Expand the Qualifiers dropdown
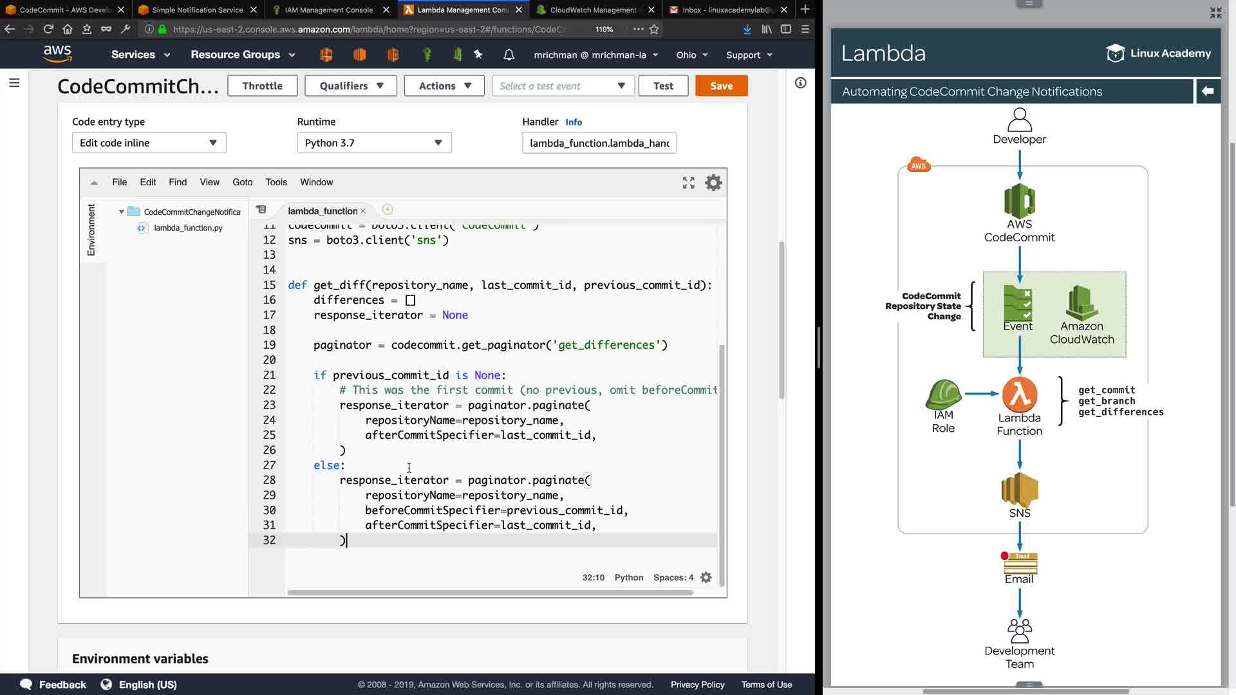 click(351, 86)
